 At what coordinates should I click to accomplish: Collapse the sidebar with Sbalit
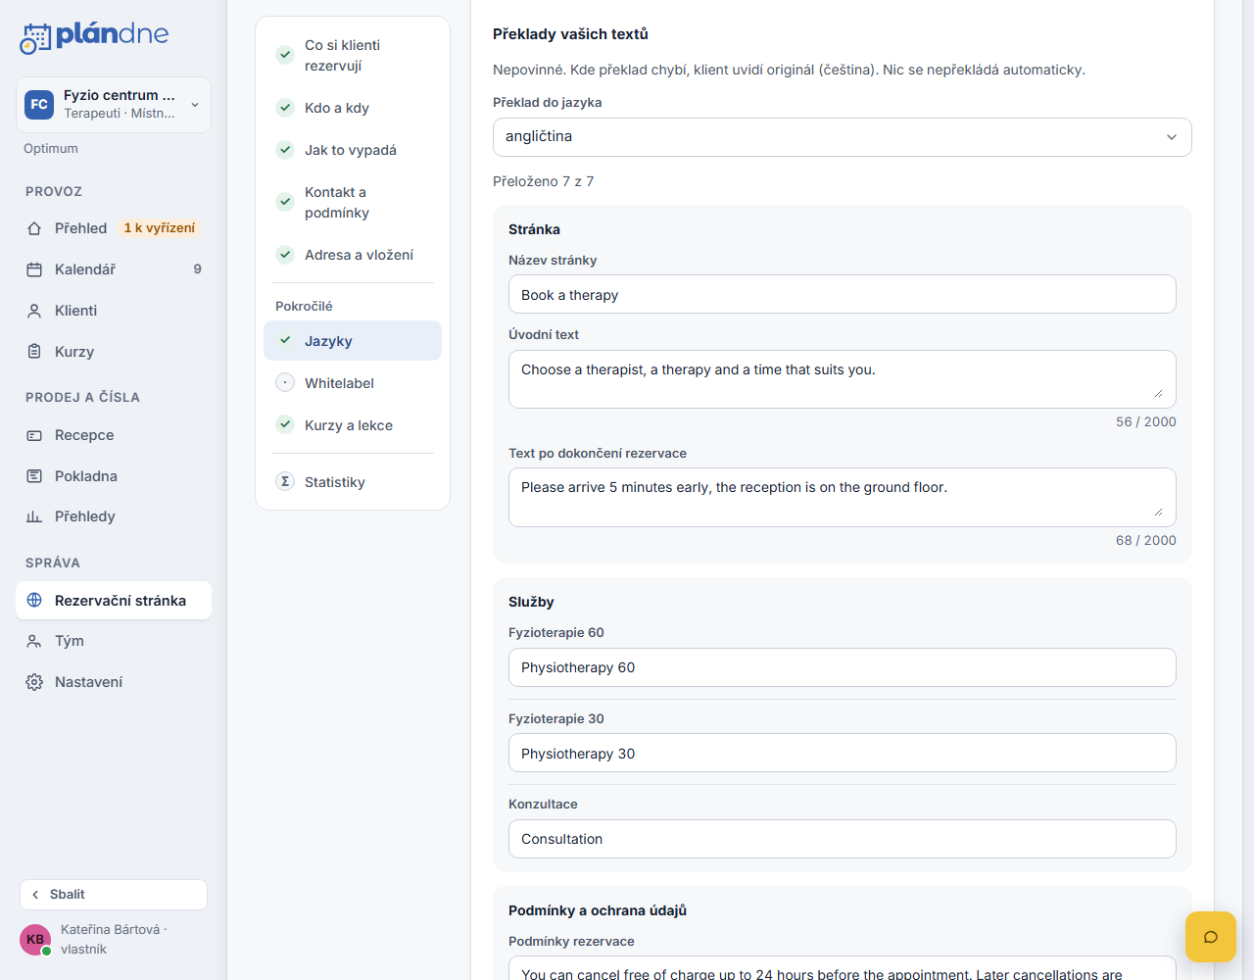[114, 895]
